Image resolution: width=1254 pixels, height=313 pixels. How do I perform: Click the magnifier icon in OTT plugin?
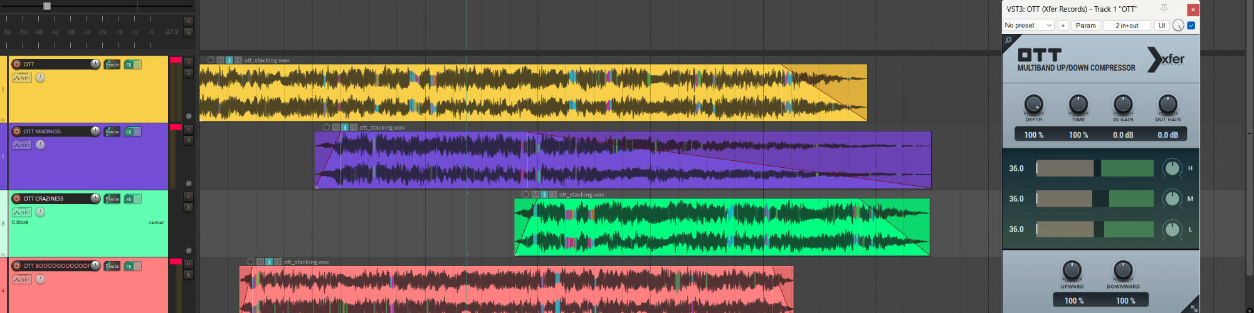pyautogui.click(x=1008, y=40)
